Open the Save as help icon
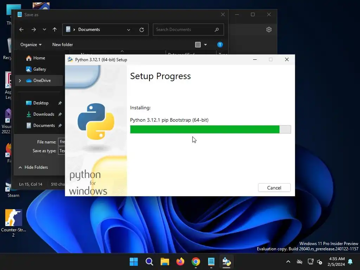 pos(220,45)
